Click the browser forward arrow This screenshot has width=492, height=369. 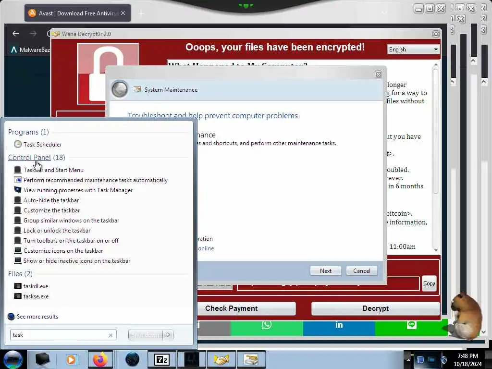coord(33,34)
